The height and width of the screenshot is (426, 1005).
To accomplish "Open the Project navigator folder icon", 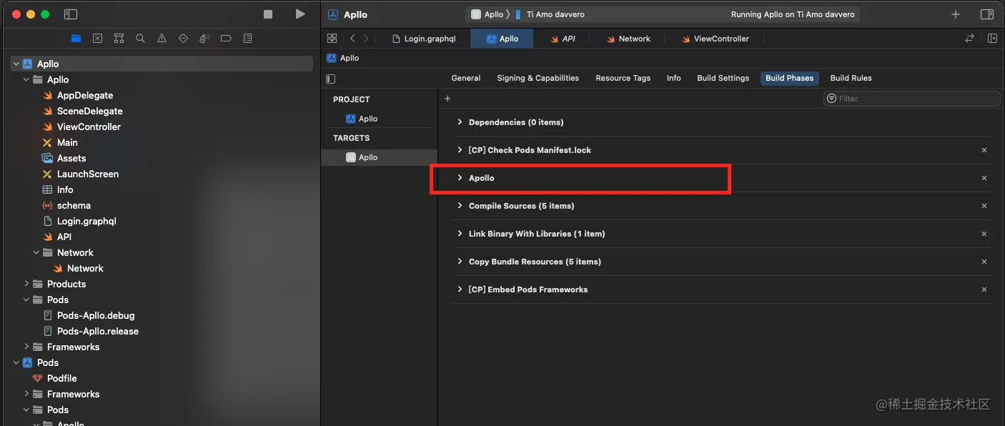I will click(76, 39).
